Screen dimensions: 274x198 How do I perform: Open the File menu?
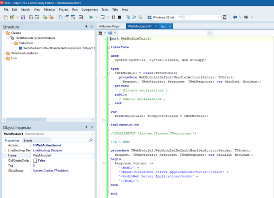6,9
